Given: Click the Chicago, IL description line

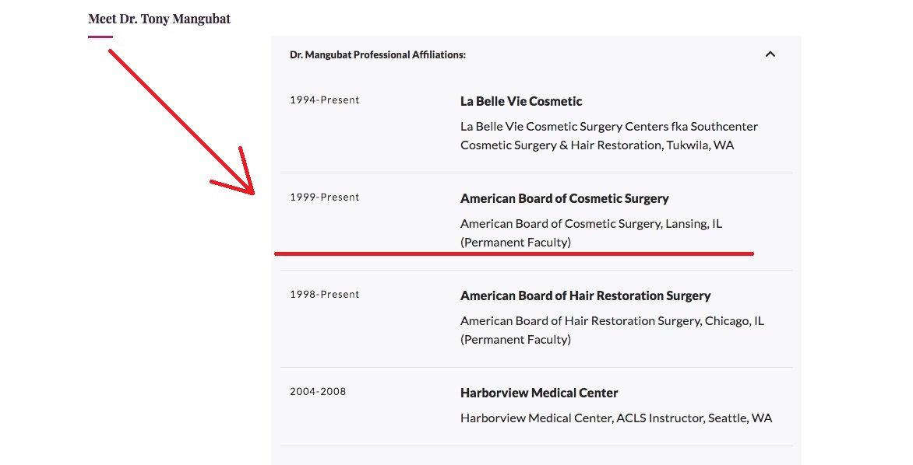Looking at the screenshot, I should (612, 321).
